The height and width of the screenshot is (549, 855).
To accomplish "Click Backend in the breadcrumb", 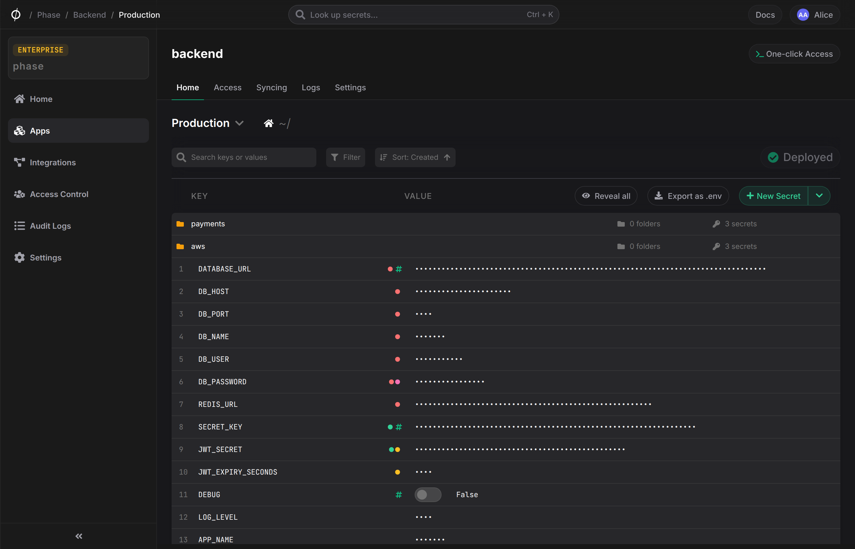I will tap(89, 15).
